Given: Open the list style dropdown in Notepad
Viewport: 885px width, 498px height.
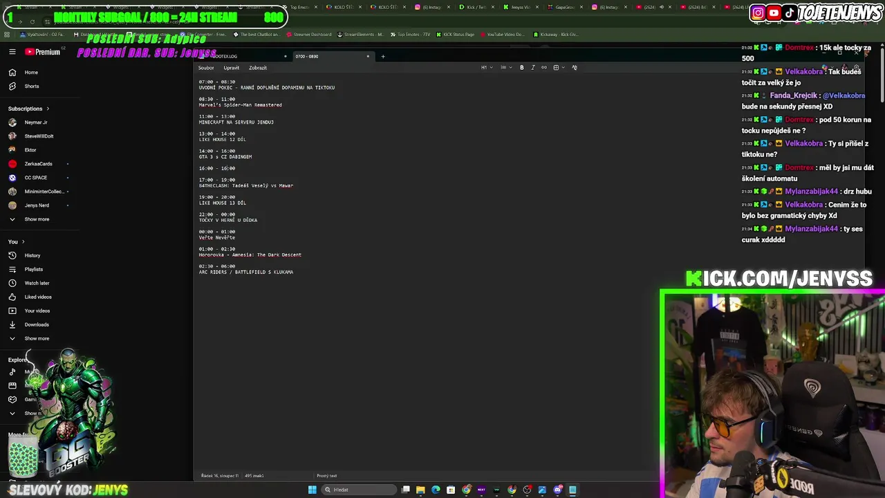Looking at the screenshot, I should [x=505, y=68].
